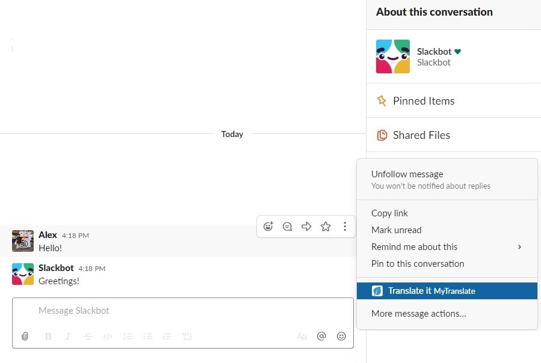Apply inline code formatting
This screenshot has width=541, height=363.
click(x=108, y=336)
